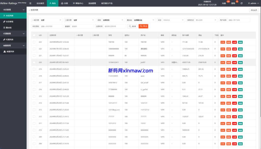Click the green 编辑 button for UID 222
Screen dimensions: 261x149
pos(240,49)
